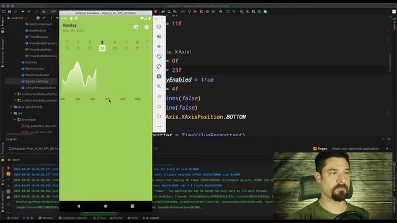Image resolution: width=397 pixels, height=223 pixels.
Task: Toggle the Regex checkbox in Logcat
Action: pos(315,149)
